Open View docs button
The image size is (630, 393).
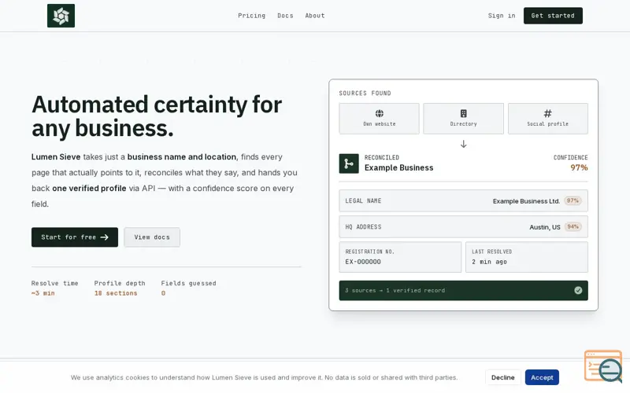point(152,237)
